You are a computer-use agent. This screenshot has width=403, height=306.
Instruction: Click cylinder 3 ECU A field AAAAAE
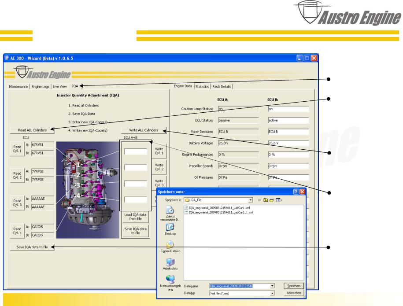tap(42, 199)
